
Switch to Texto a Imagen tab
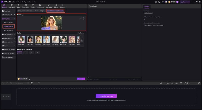pyautogui.click(x=39, y=11)
